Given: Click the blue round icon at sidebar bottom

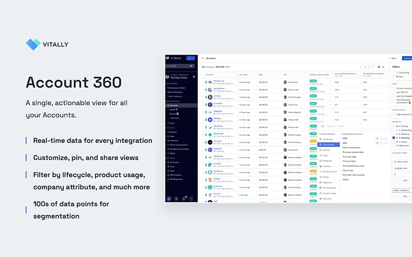Looking at the screenshot, I should [x=169, y=199].
